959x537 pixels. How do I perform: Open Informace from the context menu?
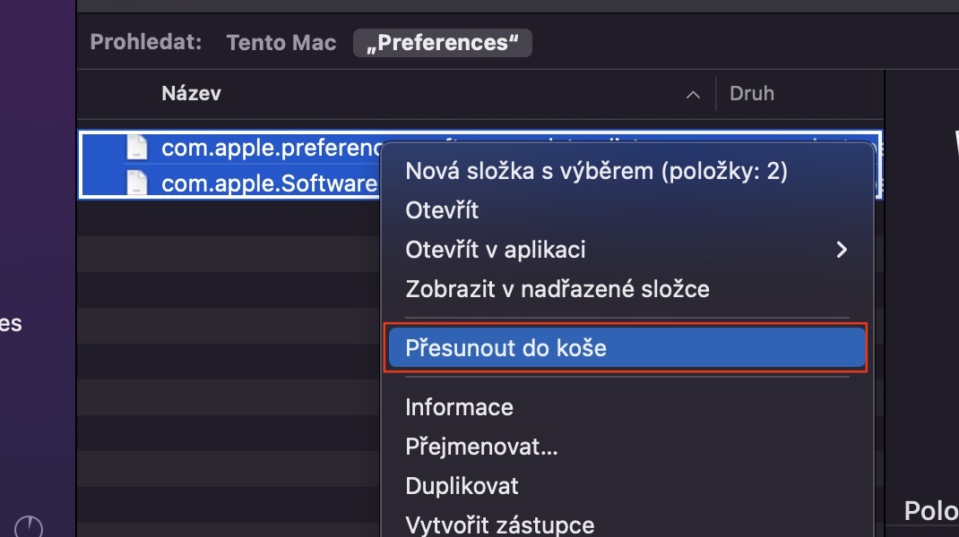(x=459, y=407)
